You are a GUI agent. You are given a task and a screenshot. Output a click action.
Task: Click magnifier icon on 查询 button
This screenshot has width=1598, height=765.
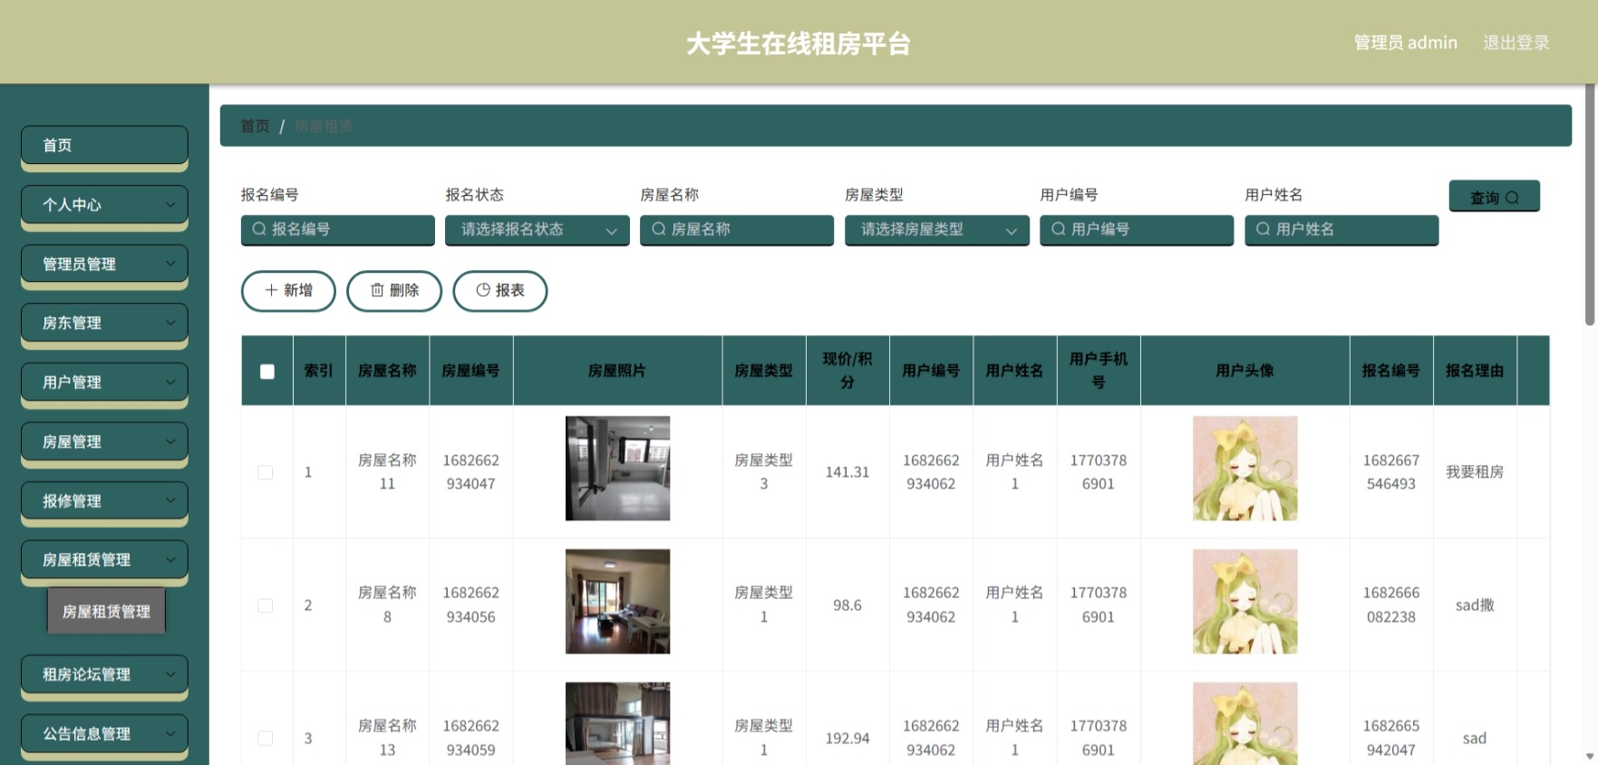1512,198
